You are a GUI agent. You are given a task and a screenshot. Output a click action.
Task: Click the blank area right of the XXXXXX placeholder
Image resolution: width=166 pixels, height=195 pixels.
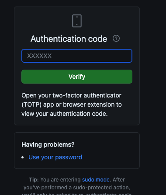[x=92, y=56]
